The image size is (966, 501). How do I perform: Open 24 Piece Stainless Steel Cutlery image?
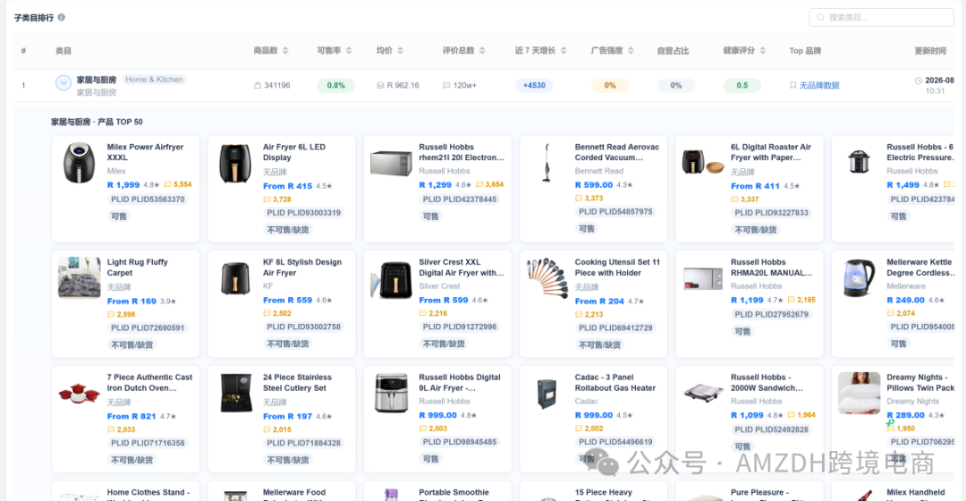pyautogui.click(x=235, y=393)
